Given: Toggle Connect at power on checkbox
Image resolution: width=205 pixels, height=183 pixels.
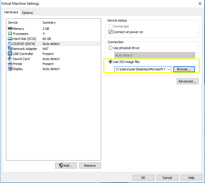Looking at the screenshot, I should click(110, 32).
